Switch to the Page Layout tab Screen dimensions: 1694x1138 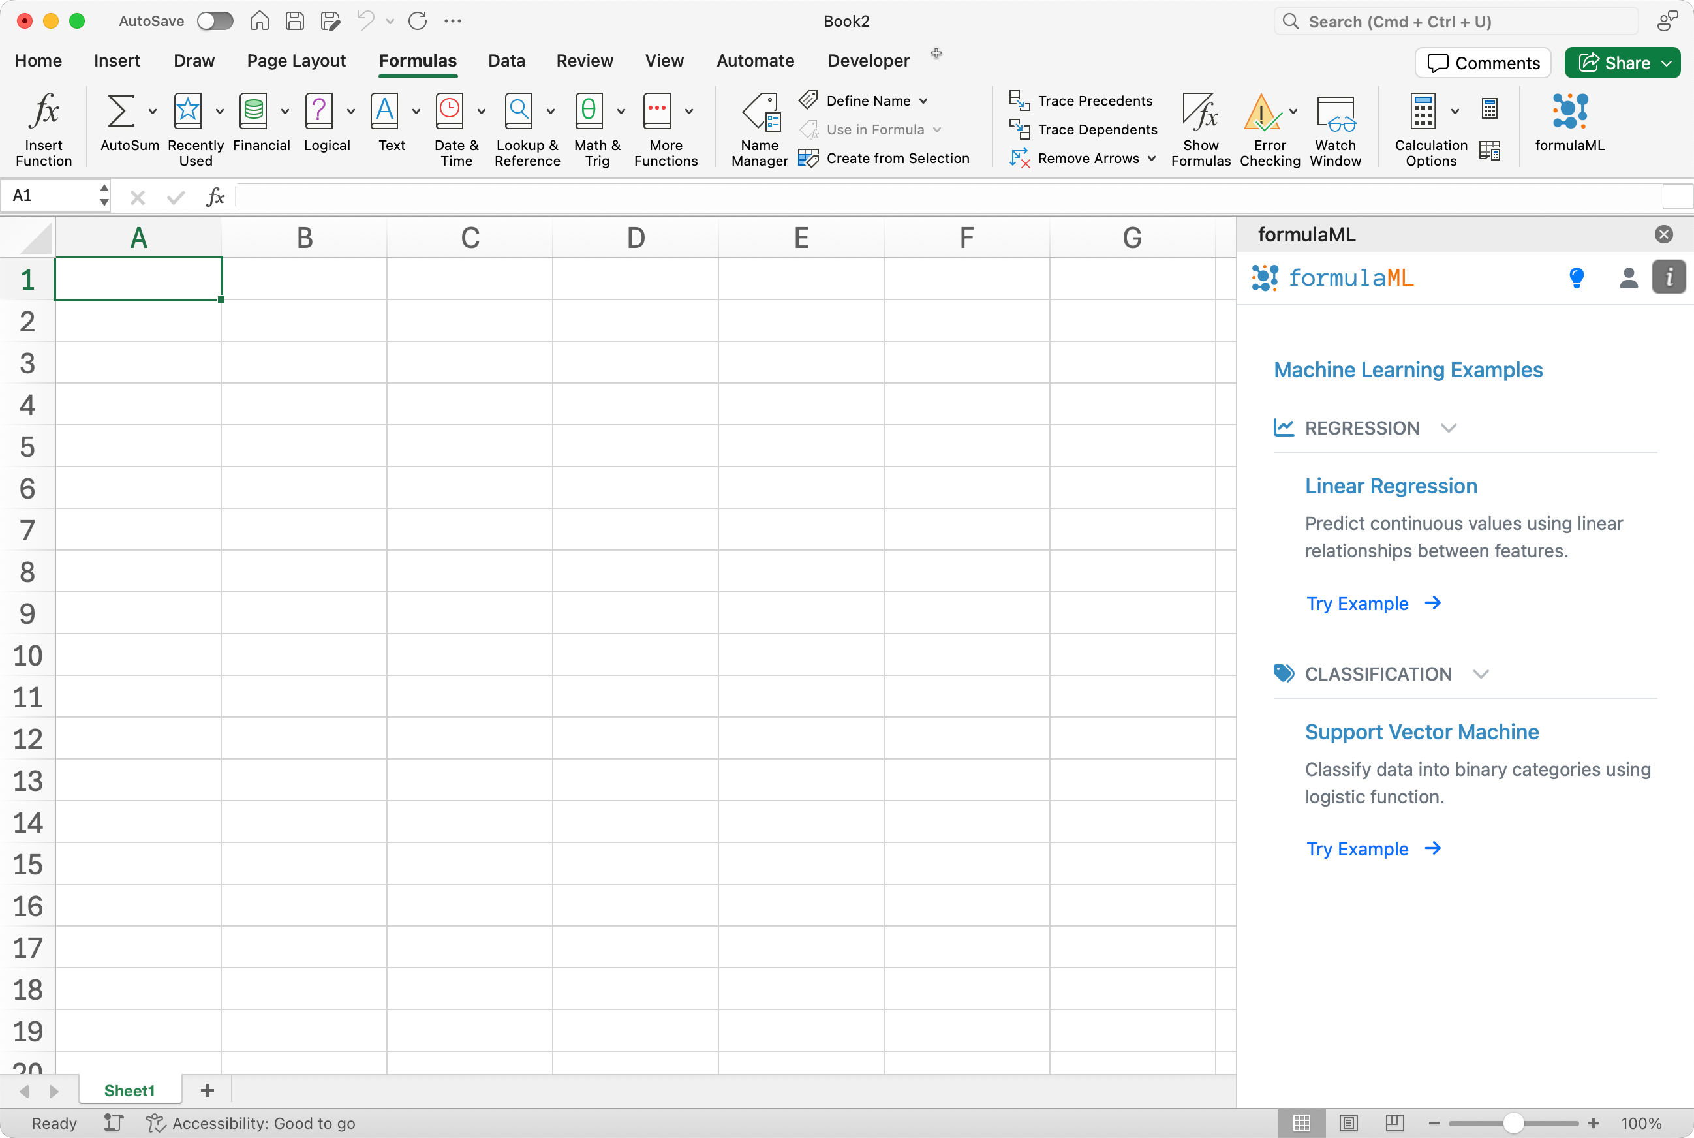tap(296, 61)
